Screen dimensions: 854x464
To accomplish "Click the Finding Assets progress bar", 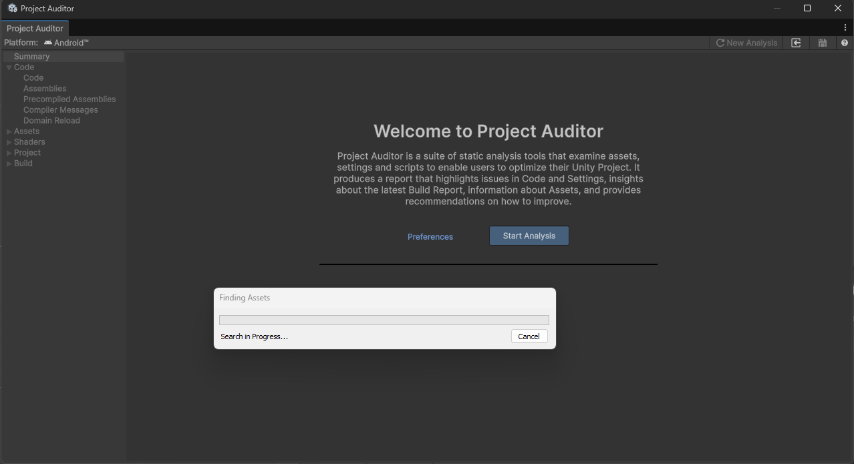I will 384,320.
